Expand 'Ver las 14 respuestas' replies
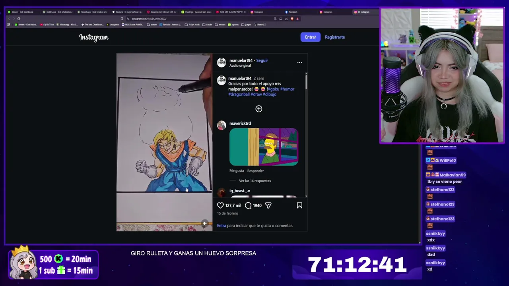This screenshot has width=509, height=286. pos(255,181)
